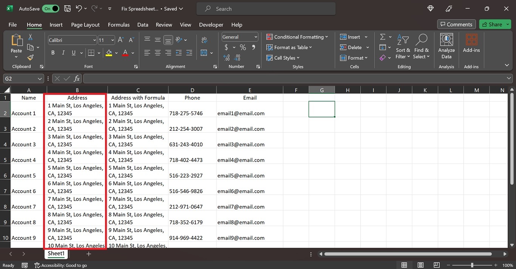Screen dimensions: 516x269
Task: Select the Page Break Preview view icon
Action: click(x=436, y=265)
